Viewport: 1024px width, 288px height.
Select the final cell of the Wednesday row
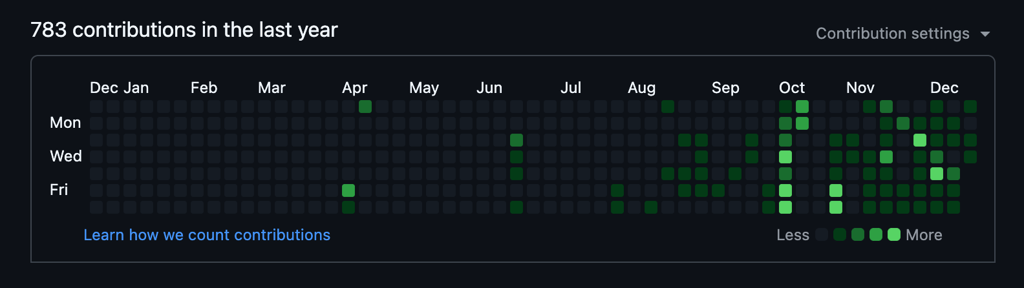[x=970, y=157]
